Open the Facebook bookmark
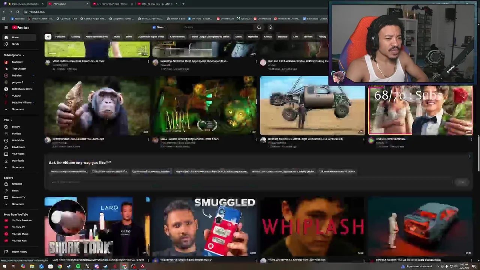 tap(18, 19)
